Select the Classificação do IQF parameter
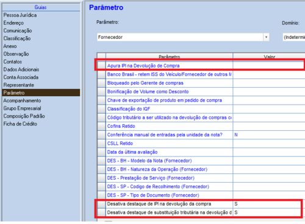The image size is (305, 224). [x=129, y=109]
